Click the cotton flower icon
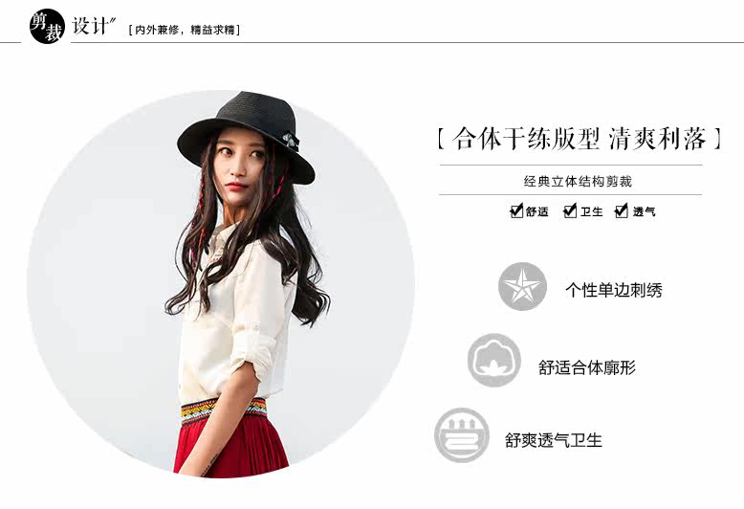 pyautogui.click(x=494, y=360)
